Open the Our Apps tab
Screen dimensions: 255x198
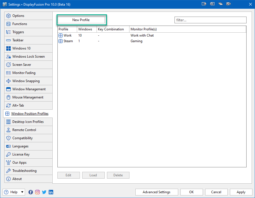tap(28, 163)
